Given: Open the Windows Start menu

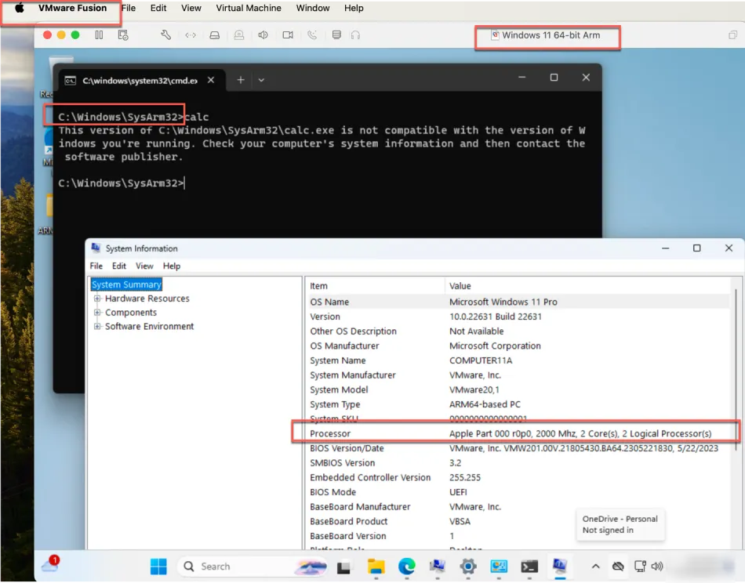Looking at the screenshot, I should (158, 567).
